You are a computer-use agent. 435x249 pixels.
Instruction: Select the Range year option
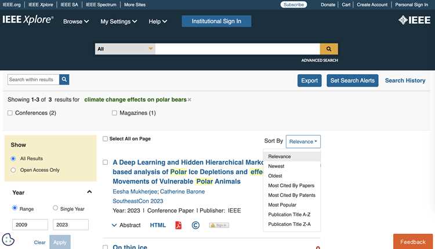click(14, 208)
